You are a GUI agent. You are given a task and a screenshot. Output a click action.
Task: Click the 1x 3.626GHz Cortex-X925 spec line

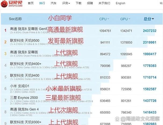50,79
